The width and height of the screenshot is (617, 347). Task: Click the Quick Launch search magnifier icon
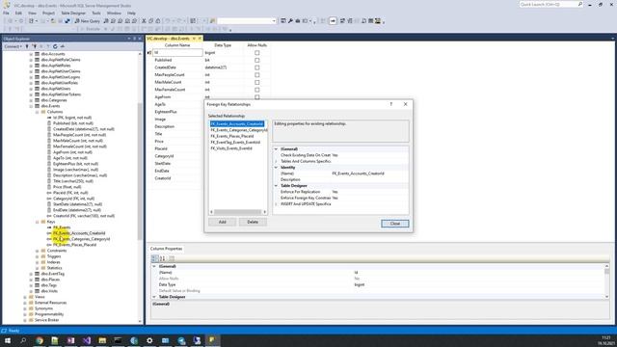580,4
